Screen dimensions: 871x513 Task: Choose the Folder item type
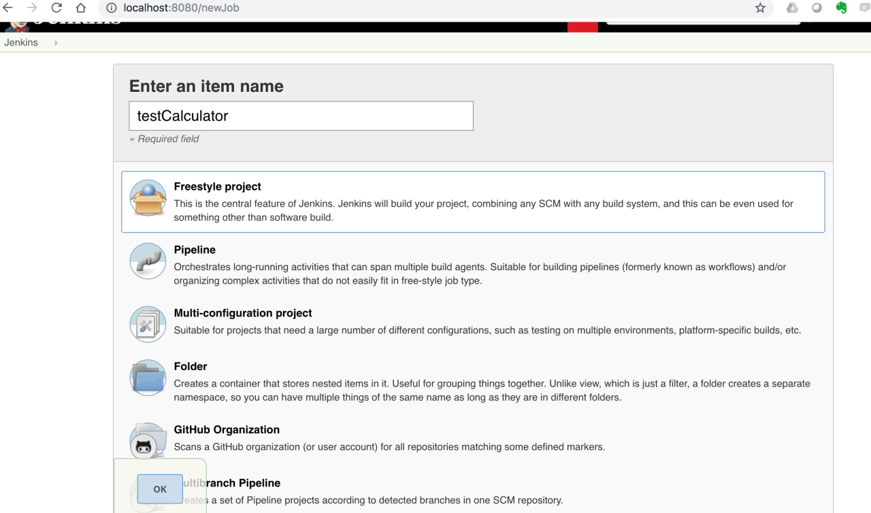[191, 366]
